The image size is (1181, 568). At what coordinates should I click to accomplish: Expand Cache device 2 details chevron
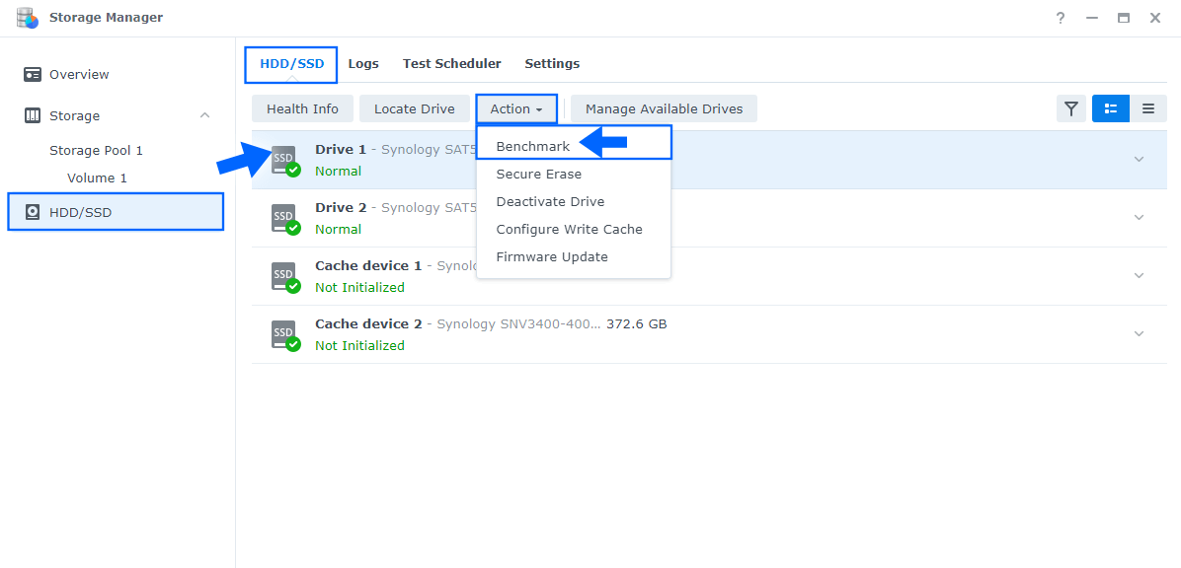coord(1139,333)
